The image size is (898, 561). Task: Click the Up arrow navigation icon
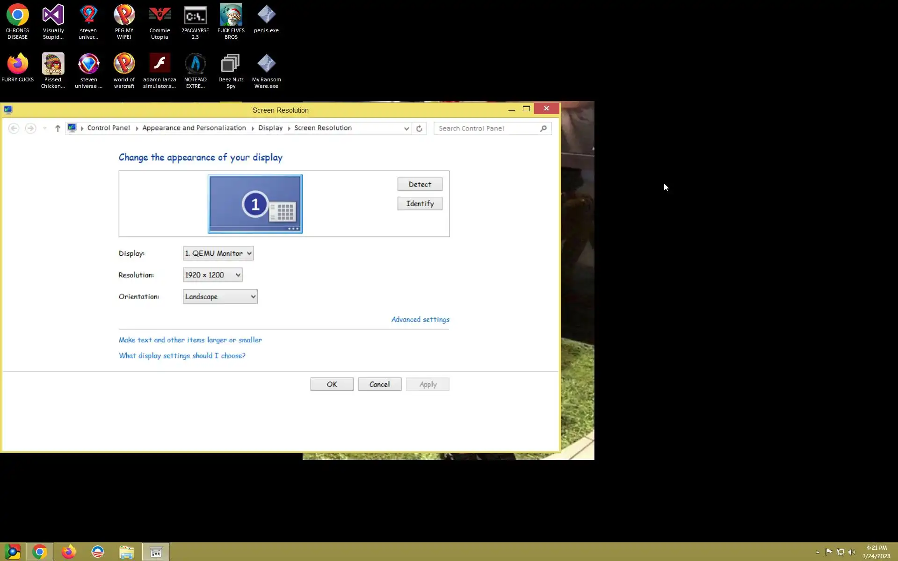click(58, 128)
